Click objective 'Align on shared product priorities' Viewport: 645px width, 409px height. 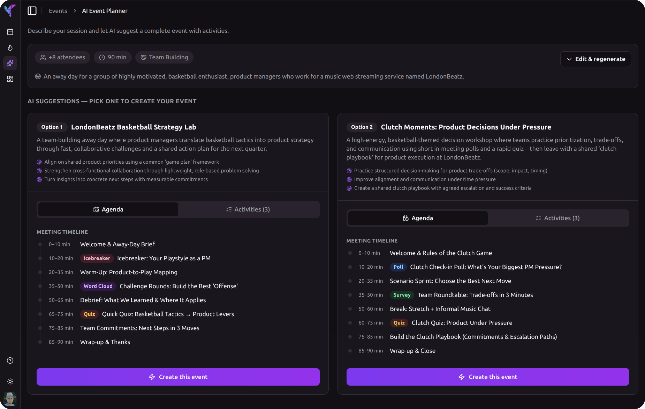[x=132, y=162]
